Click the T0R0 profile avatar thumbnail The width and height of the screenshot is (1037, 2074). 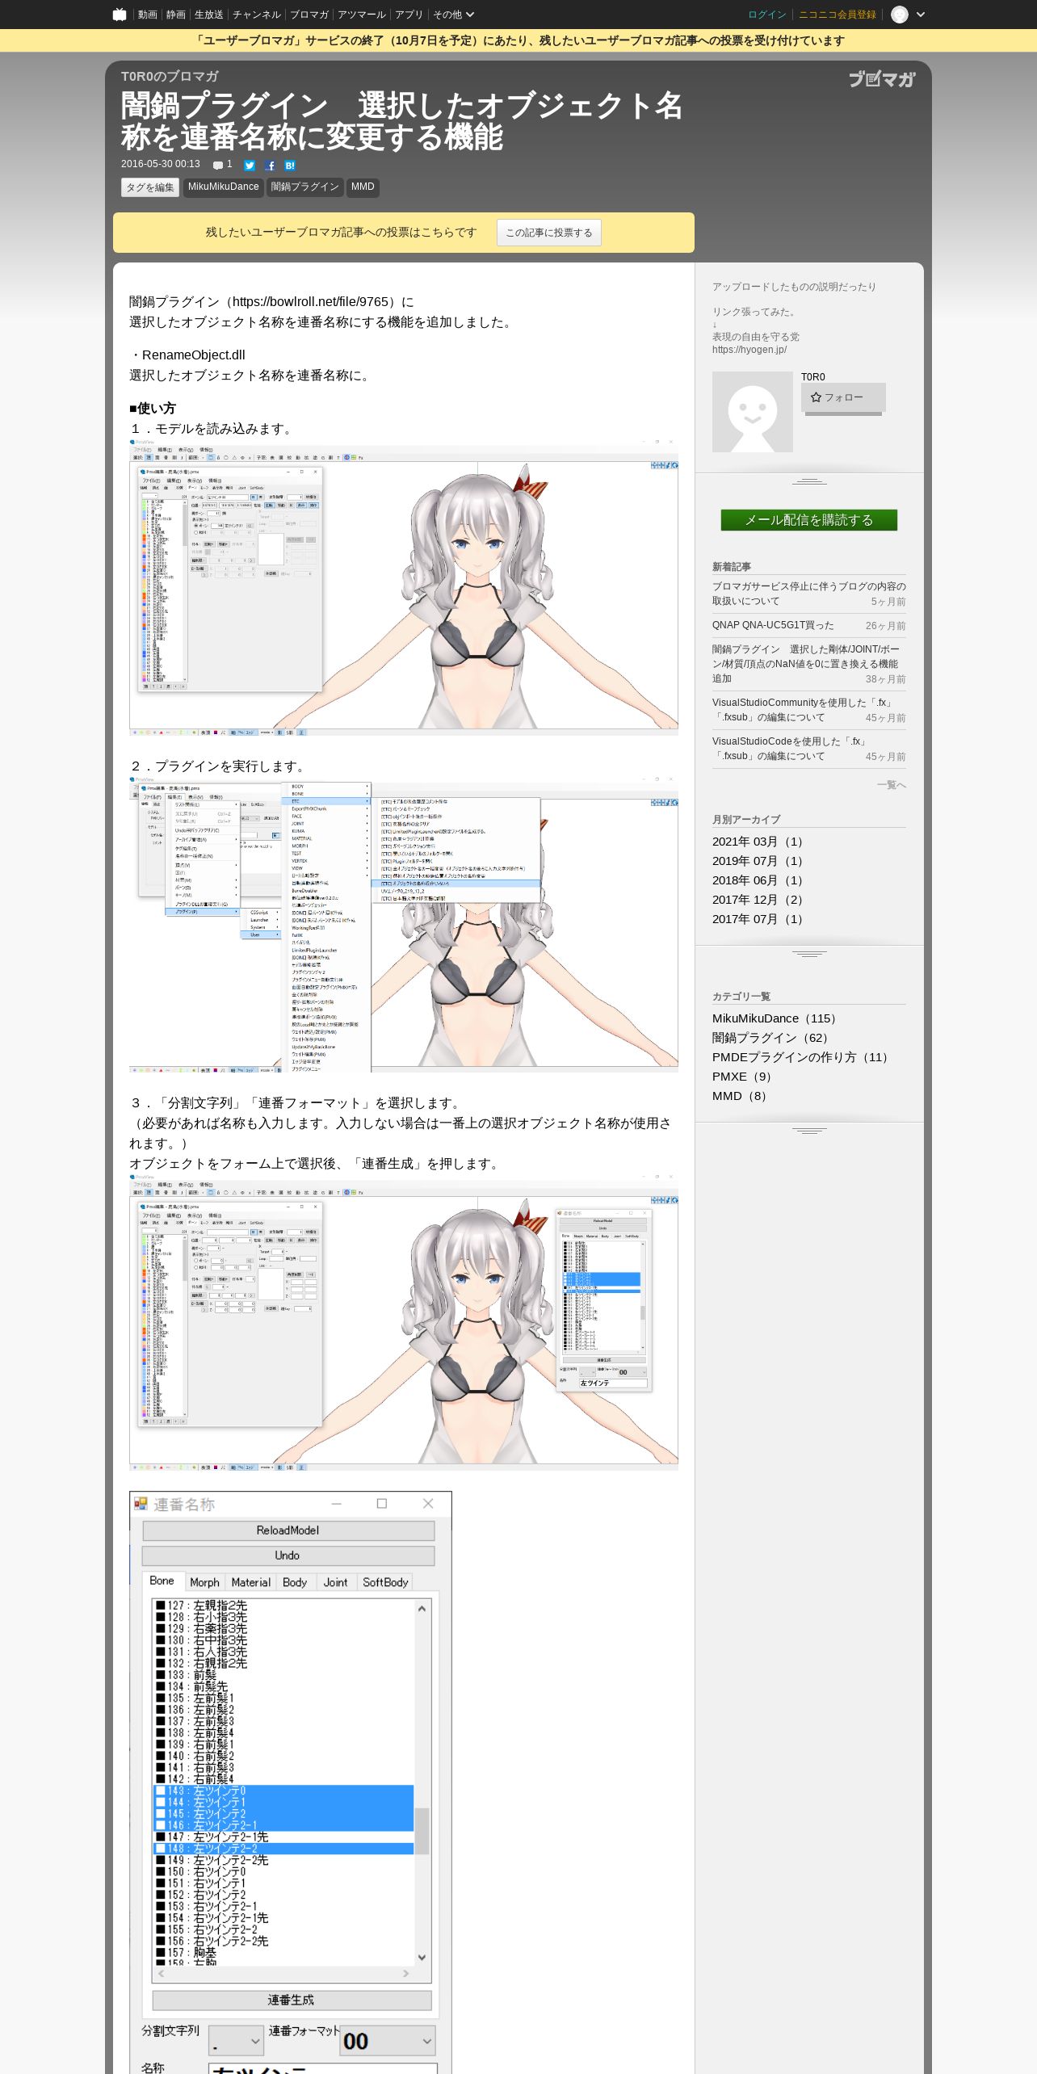coord(753,412)
